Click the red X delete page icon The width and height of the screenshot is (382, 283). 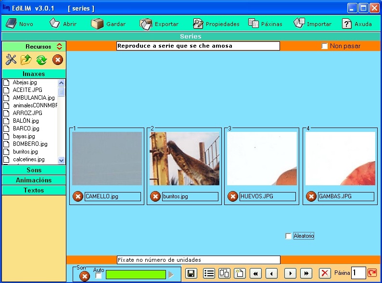pyautogui.click(x=325, y=273)
